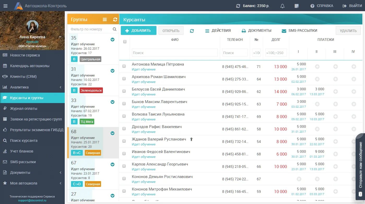Open the ДЕЙСТВИЯ actions menu
365x204 pixels.
click(x=218, y=31)
